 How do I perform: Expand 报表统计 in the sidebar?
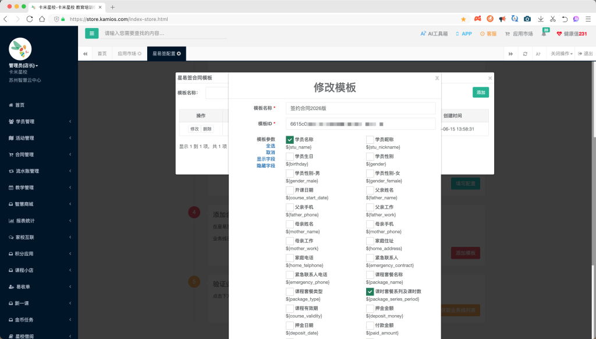coord(39,221)
